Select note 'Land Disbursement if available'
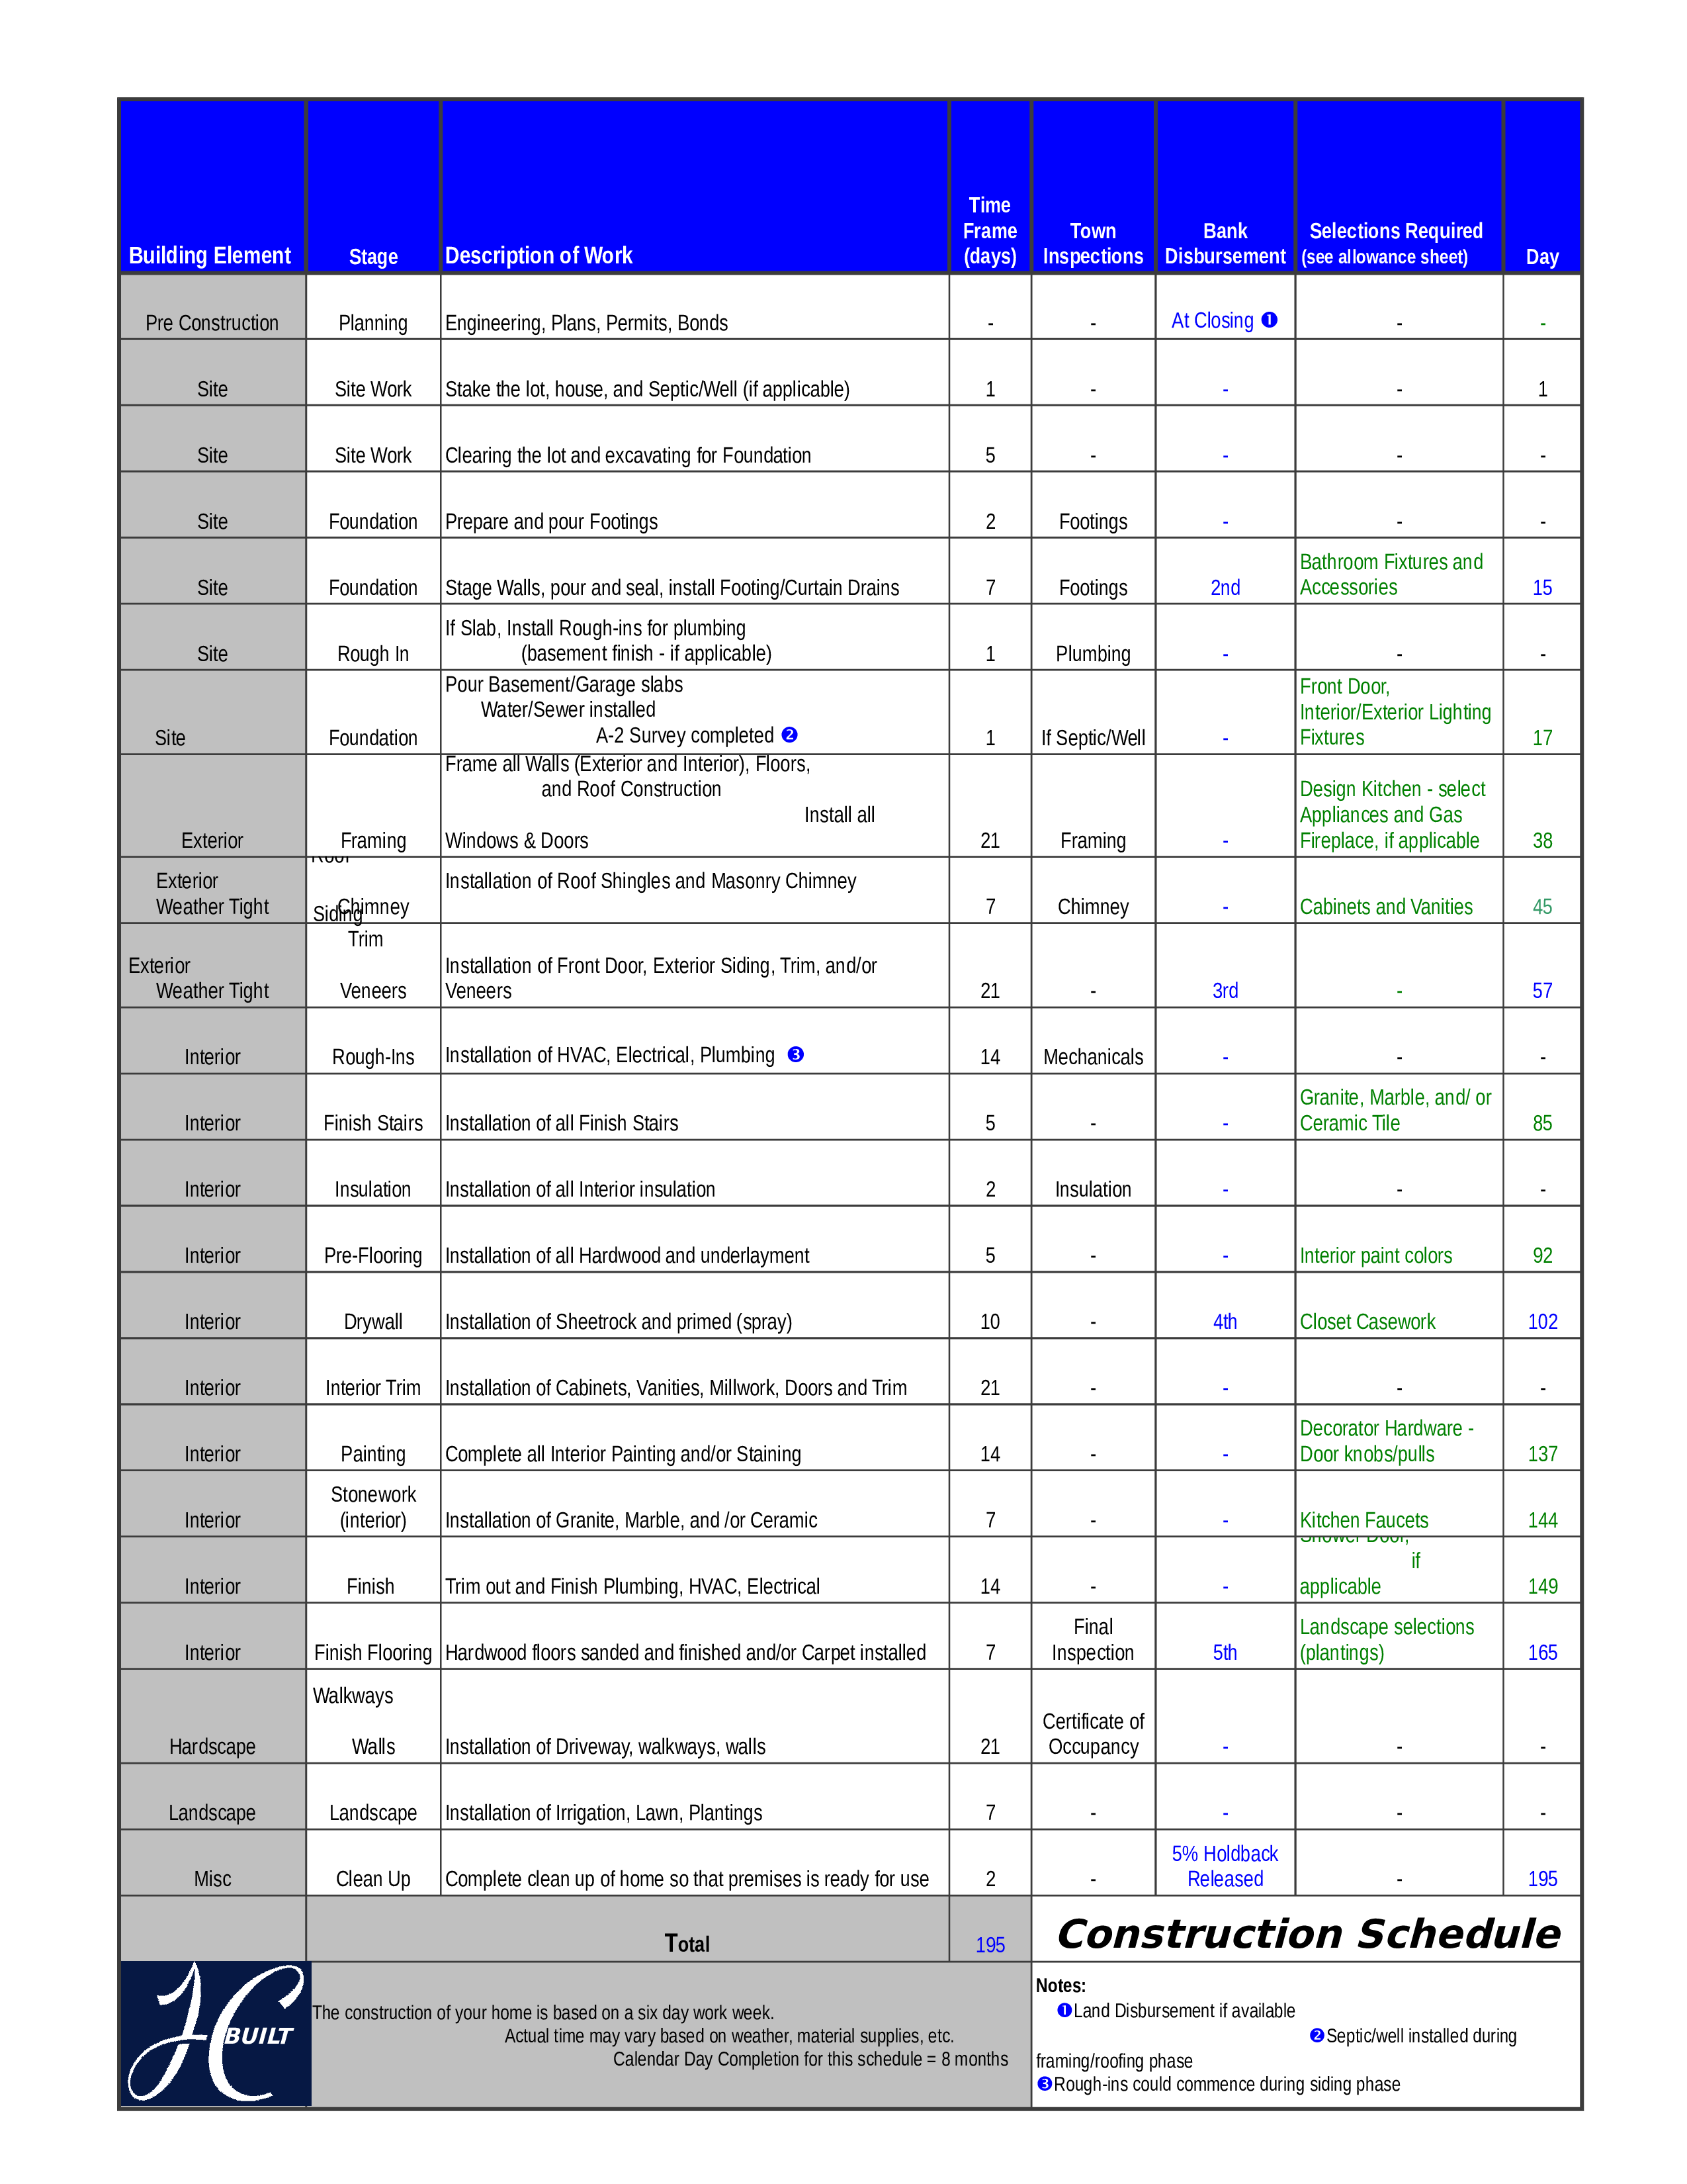This screenshot has width=1687, height=2184. click(1184, 2010)
